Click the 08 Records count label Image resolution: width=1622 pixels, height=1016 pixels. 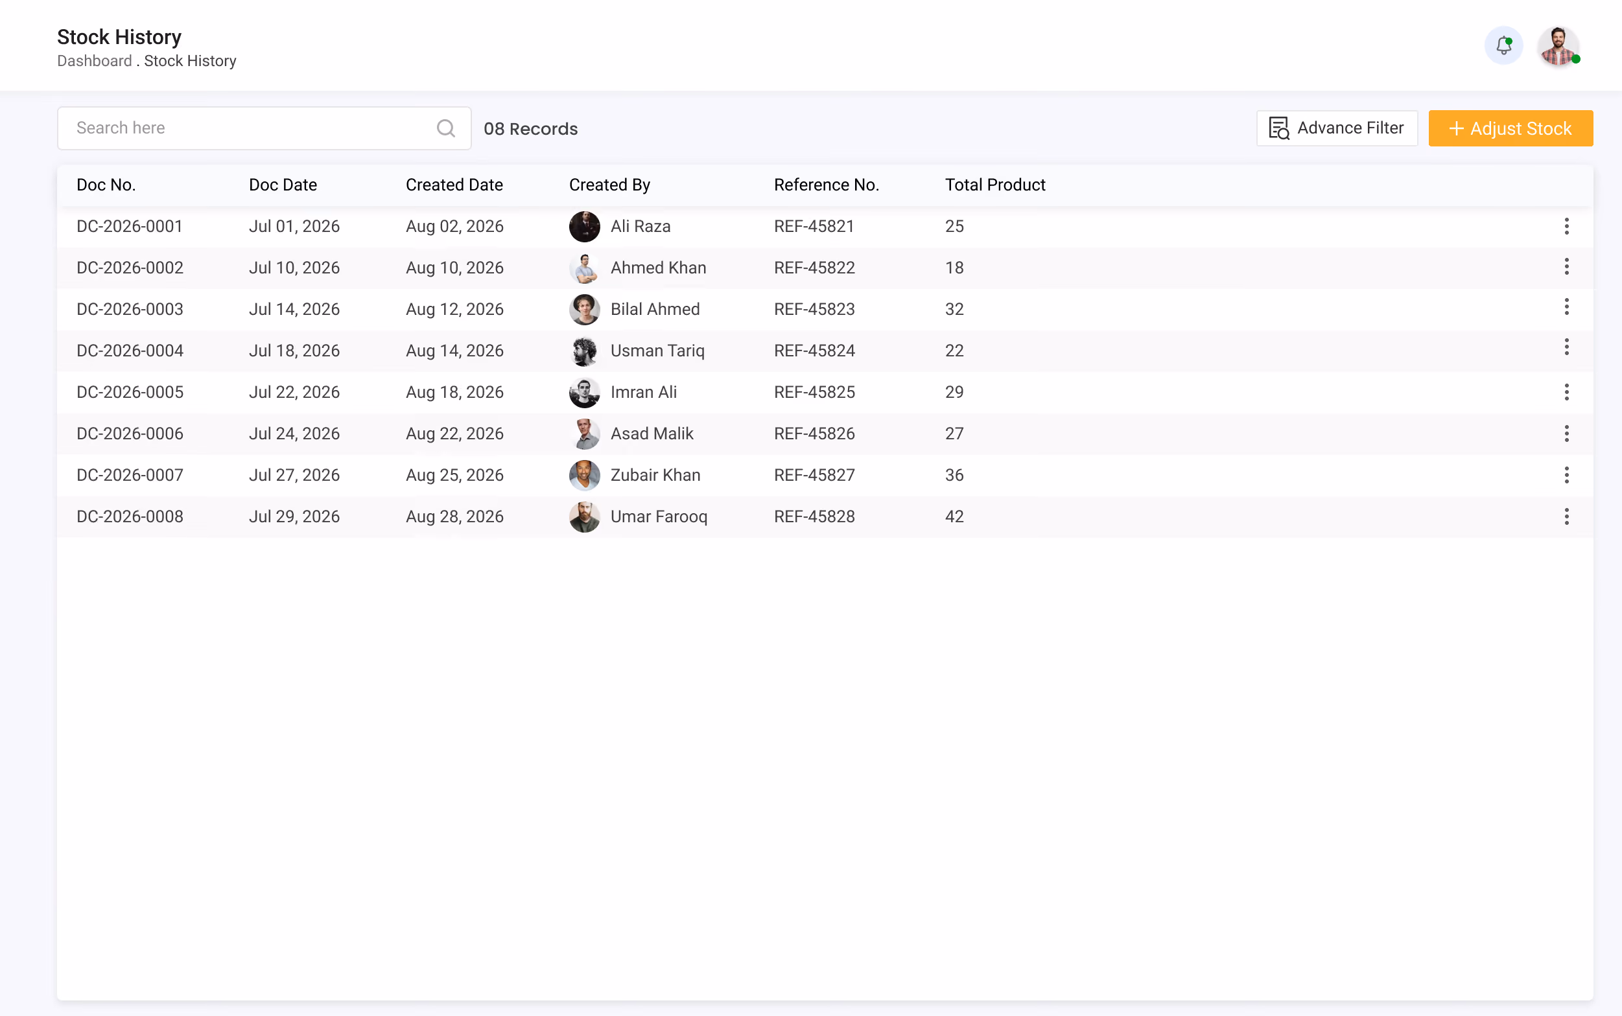530,129
